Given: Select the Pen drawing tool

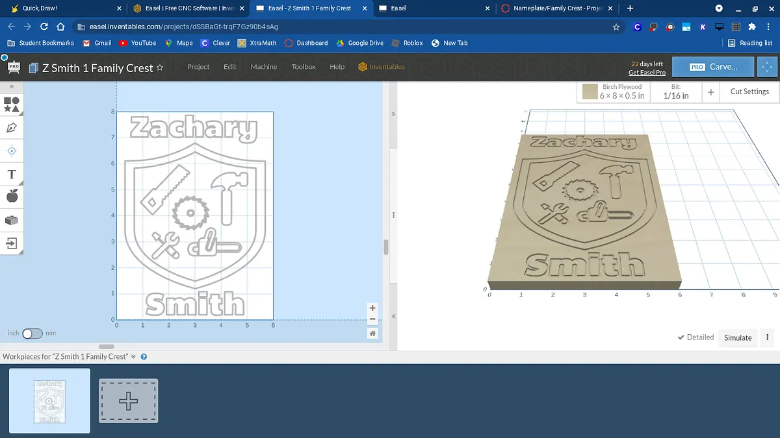Looking at the screenshot, I should 11,127.
